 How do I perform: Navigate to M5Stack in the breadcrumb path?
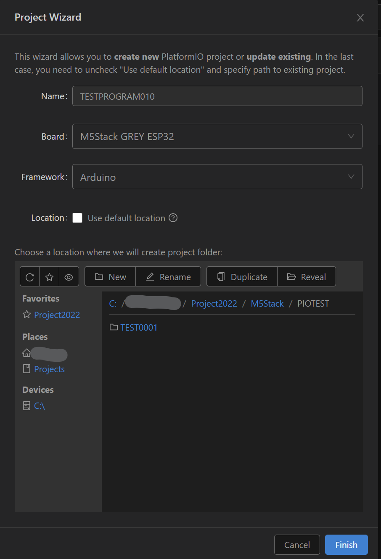pos(267,303)
